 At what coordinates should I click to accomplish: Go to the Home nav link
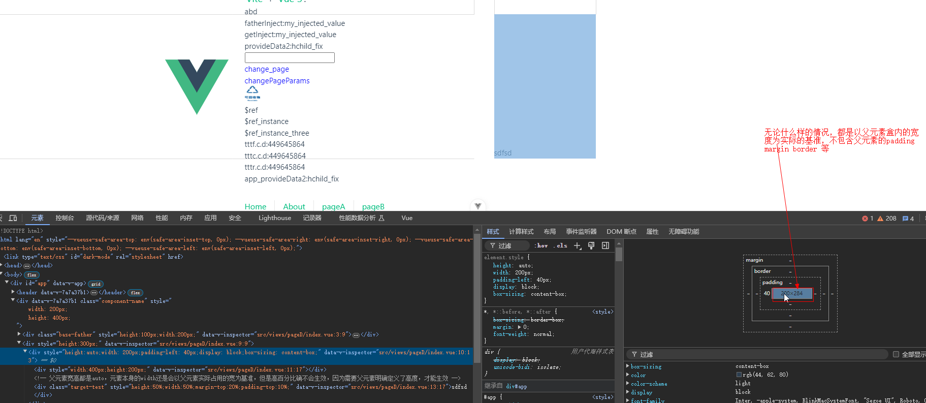tap(256, 206)
